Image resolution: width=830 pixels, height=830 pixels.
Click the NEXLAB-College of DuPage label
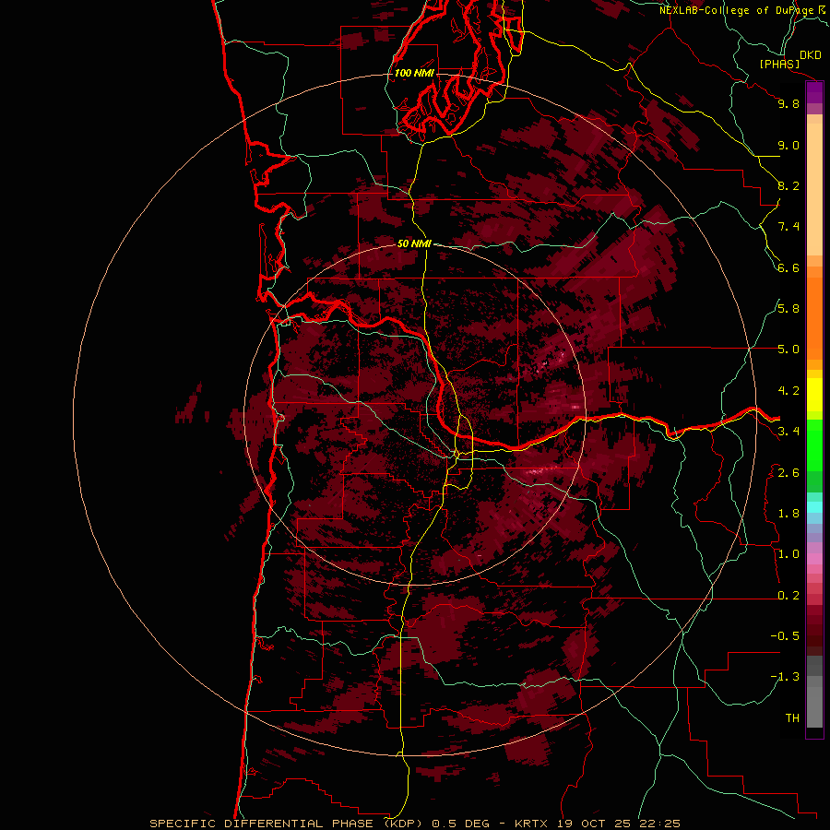[x=736, y=10]
